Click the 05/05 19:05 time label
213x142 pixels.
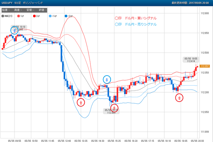(181, 141)
